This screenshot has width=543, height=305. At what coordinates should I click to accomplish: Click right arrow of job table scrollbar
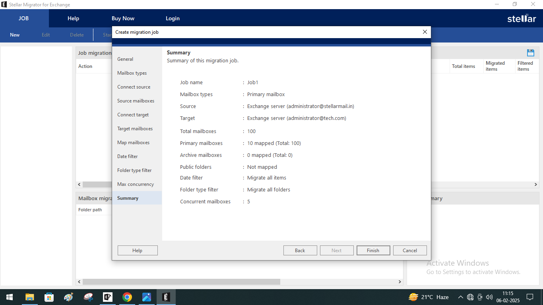(535, 185)
